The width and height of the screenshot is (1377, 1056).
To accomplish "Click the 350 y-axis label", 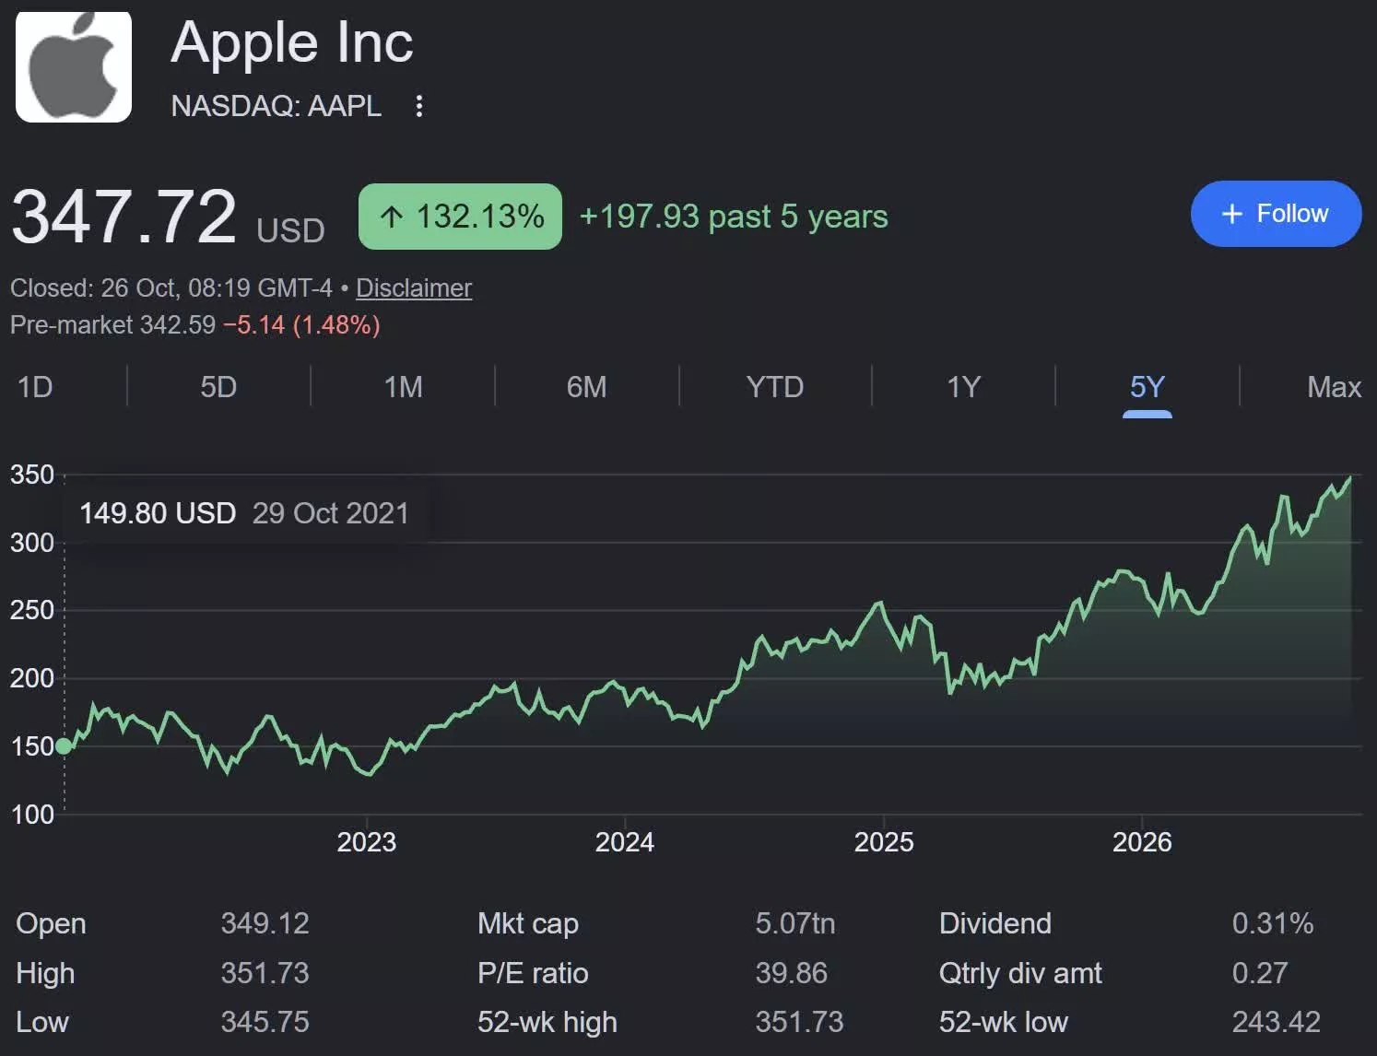I will 32,475.
